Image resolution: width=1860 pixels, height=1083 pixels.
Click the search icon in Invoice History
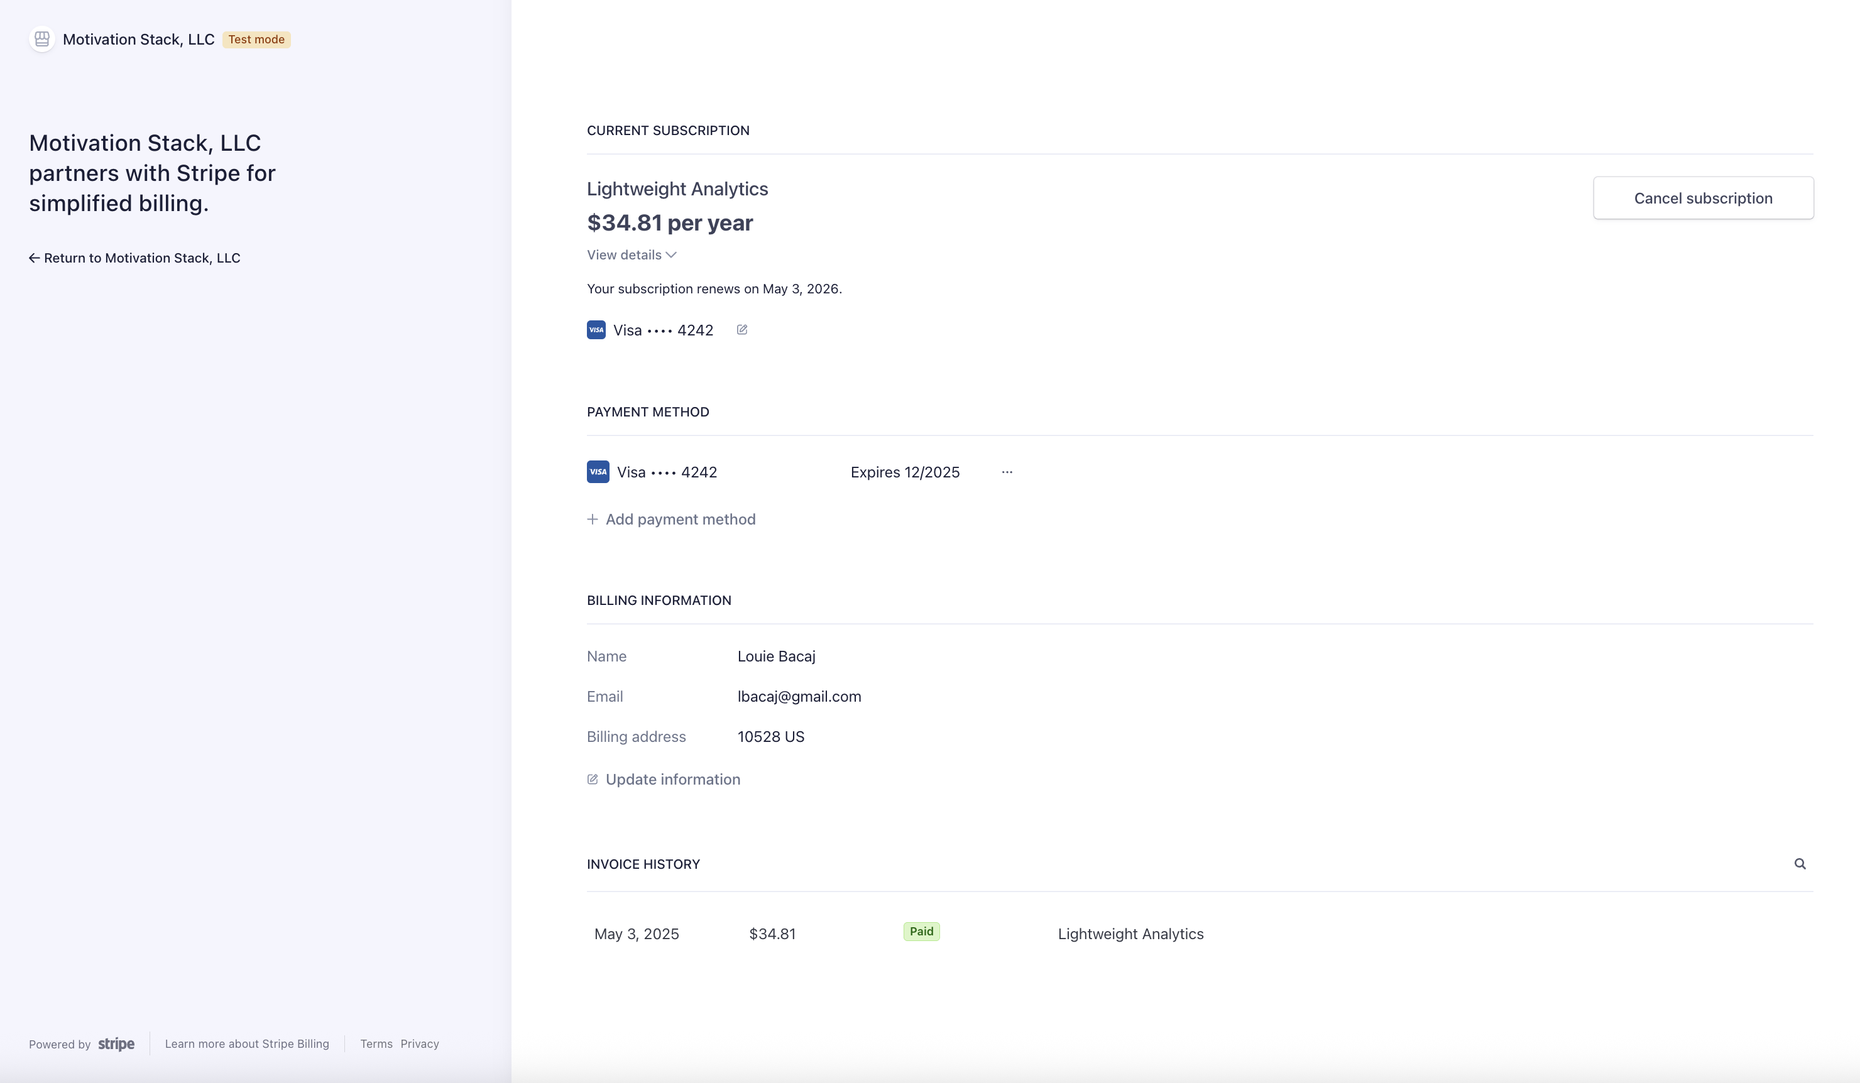tap(1800, 864)
